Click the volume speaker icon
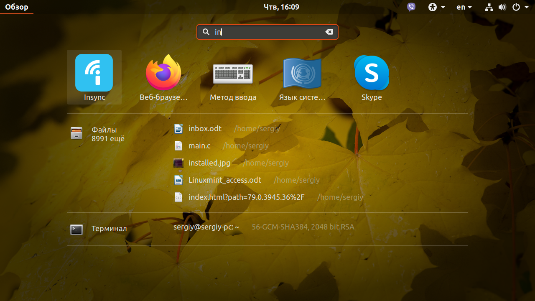Viewport: 535px width, 301px height. (x=502, y=7)
